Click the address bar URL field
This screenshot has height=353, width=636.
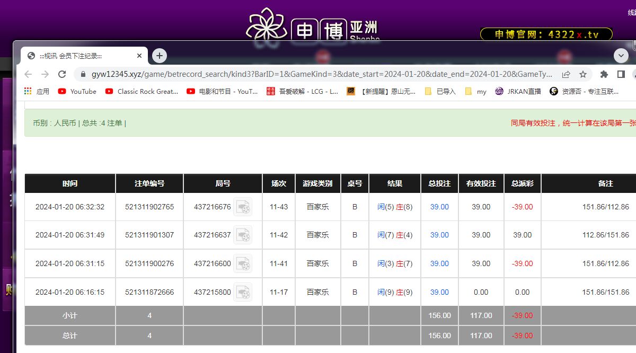[x=322, y=74]
